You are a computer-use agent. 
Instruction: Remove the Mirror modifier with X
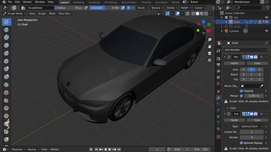pyautogui.click(x=262, y=57)
